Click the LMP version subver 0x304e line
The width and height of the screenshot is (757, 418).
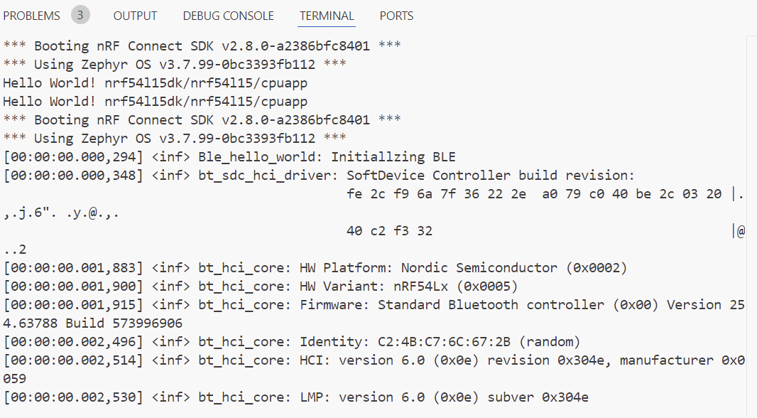coord(296,397)
